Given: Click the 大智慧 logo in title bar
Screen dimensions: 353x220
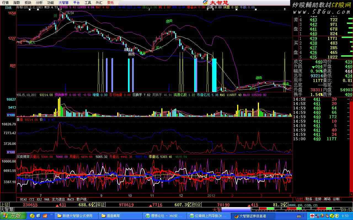Looking at the screenshot, I should [216, 2].
